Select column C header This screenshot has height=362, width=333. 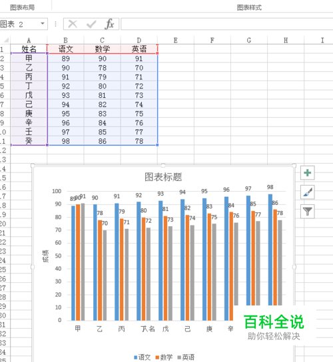tap(102, 40)
